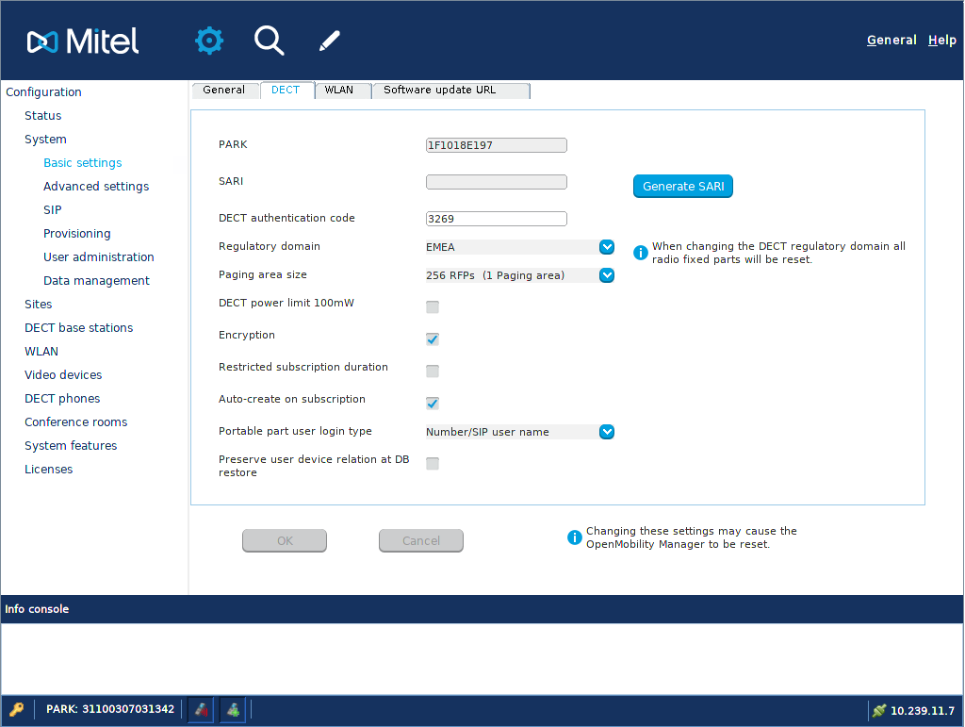Screen dimensions: 965x727
Task: Expand the Paging area size dropdown
Action: click(607, 275)
